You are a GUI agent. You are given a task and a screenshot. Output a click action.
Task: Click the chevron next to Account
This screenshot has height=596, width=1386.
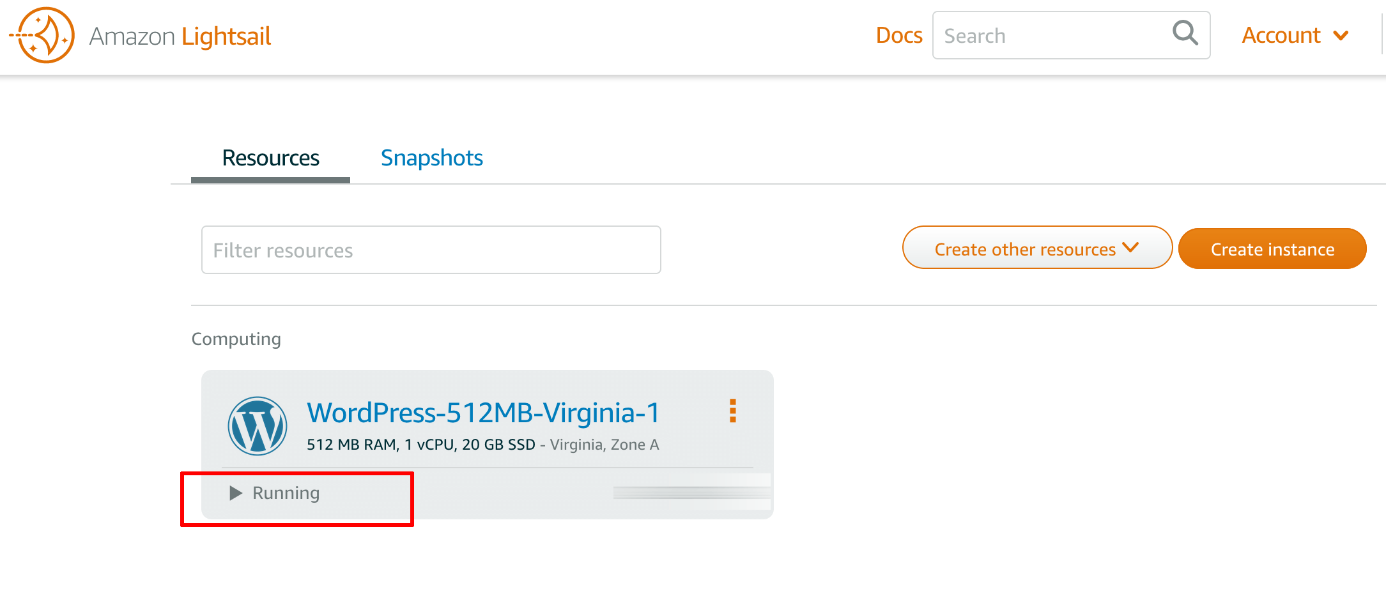point(1341,36)
